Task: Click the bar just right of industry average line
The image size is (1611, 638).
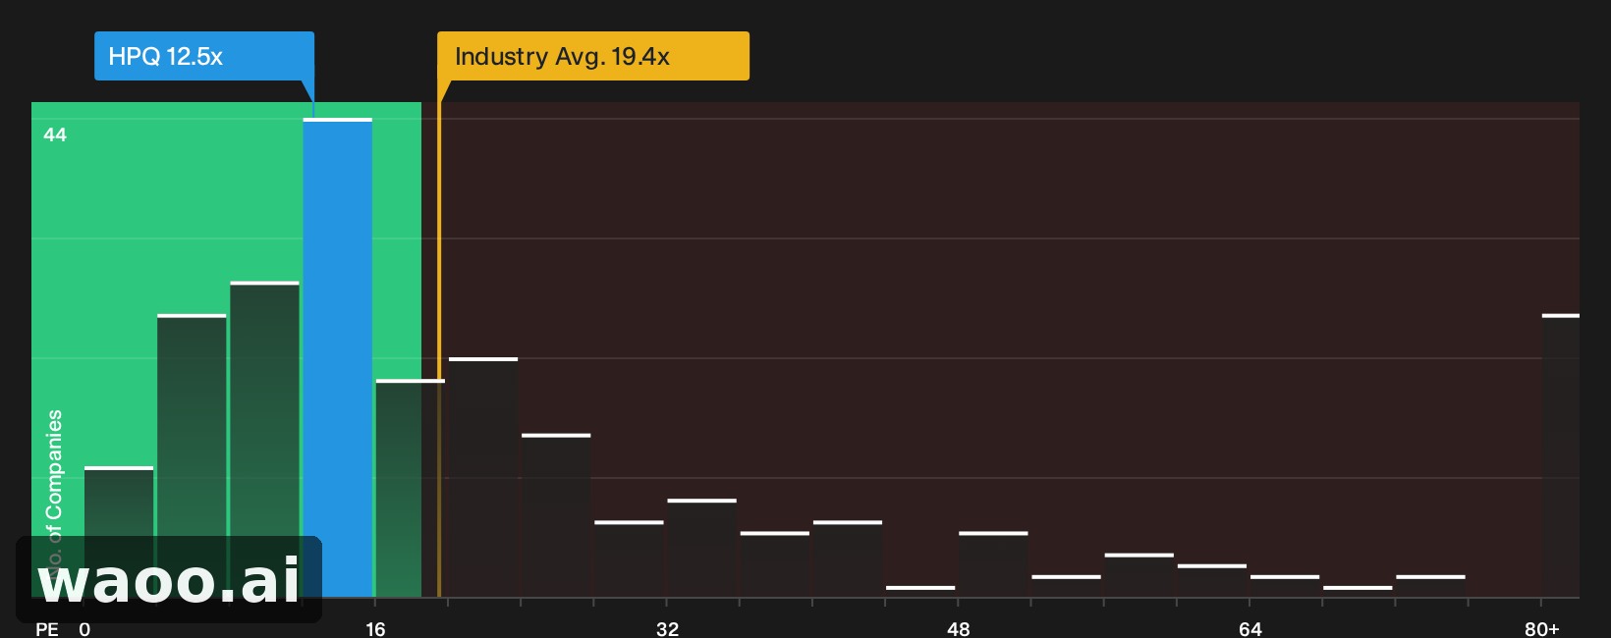Action: (x=483, y=478)
